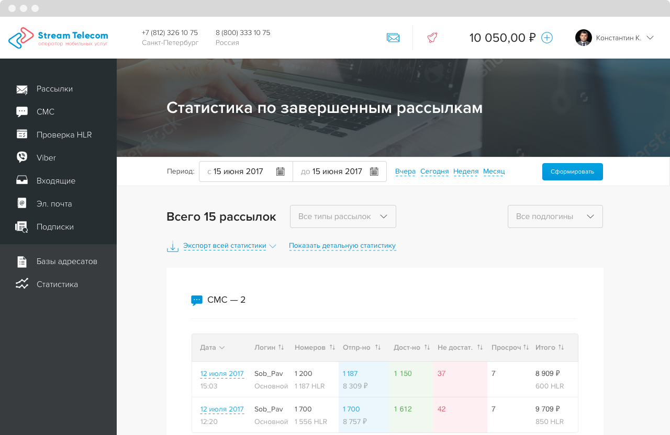The width and height of the screenshot is (670, 435).
Task: Add funds with the plus circle icon
Action: [547, 38]
